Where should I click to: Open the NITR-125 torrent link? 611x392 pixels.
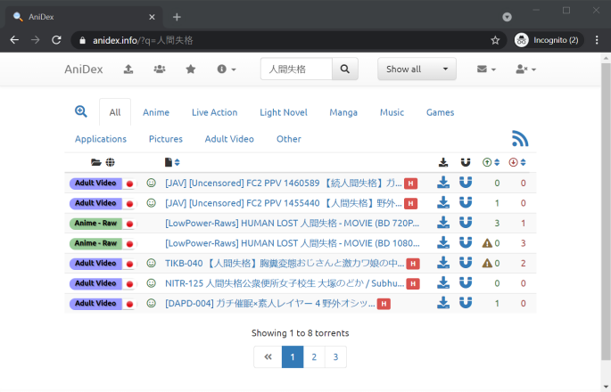[285, 283]
